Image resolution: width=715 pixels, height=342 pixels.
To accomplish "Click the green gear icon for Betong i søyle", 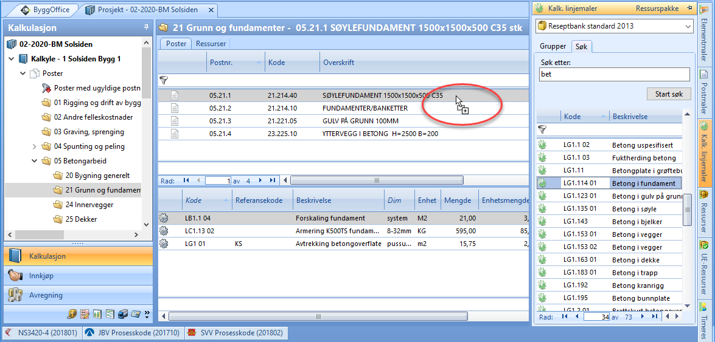I will (543, 208).
